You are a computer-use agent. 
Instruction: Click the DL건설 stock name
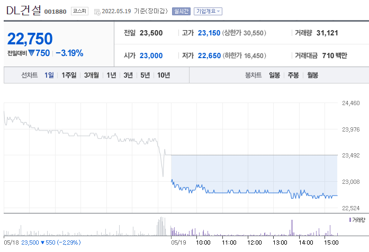point(24,11)
